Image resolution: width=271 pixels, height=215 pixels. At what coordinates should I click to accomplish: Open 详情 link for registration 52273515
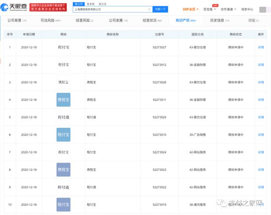click(x=261, y=204)
